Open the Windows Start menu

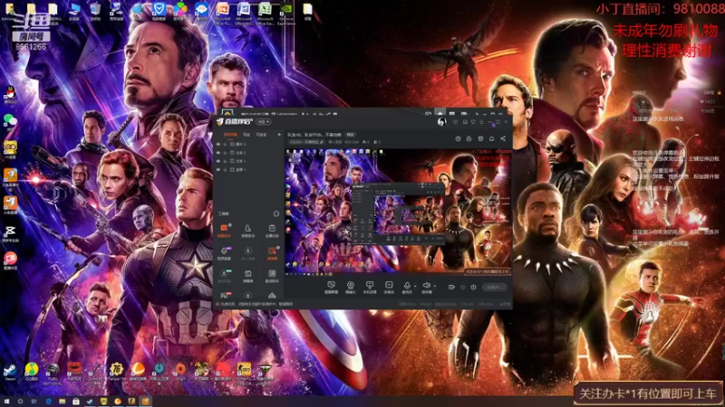6,402
